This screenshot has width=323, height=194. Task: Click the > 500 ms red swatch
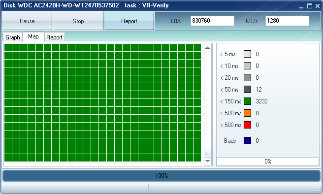click(247, 125)
